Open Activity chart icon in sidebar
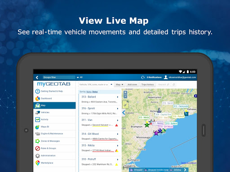Viewport: 230px width, 172px height. point(37,119)
